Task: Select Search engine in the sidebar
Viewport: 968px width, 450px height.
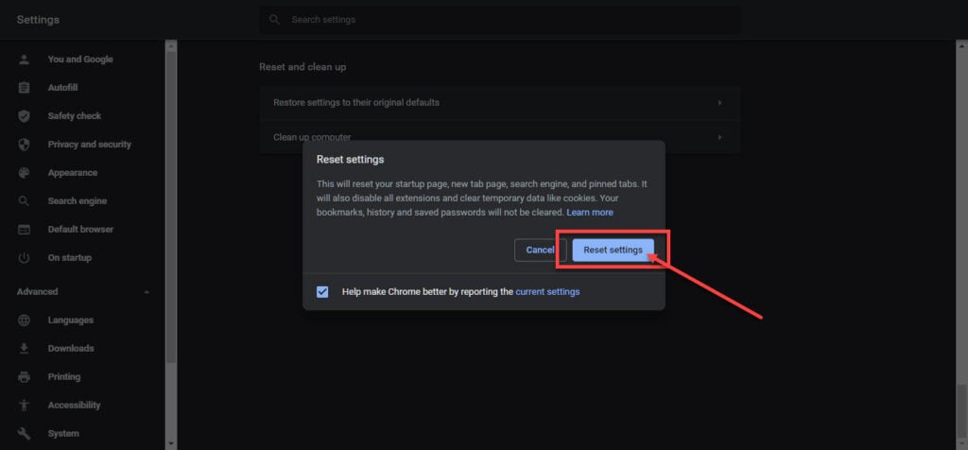Action: (x=78, y=201)
